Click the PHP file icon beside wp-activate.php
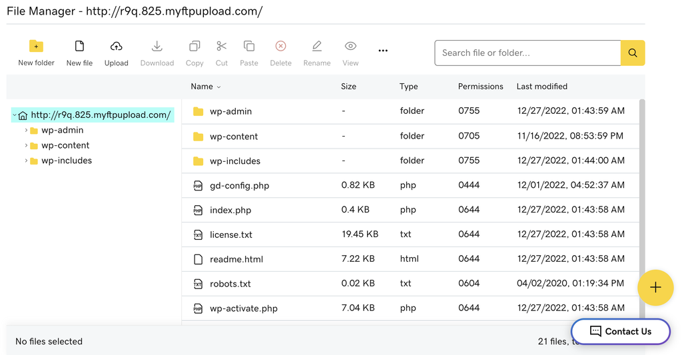The height and width of the screenshot is (355, 682). click(198, 308)
